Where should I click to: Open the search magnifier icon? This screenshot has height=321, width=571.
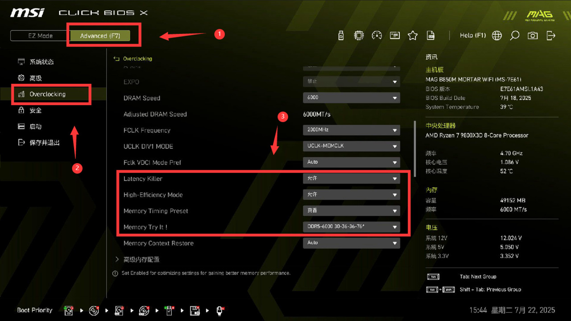pyautogui.click(x=515, y=36)
